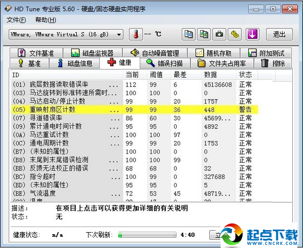Click the HD Tune title bar app icon
Viewport: 303px width, 248px height.
point(8,9)
